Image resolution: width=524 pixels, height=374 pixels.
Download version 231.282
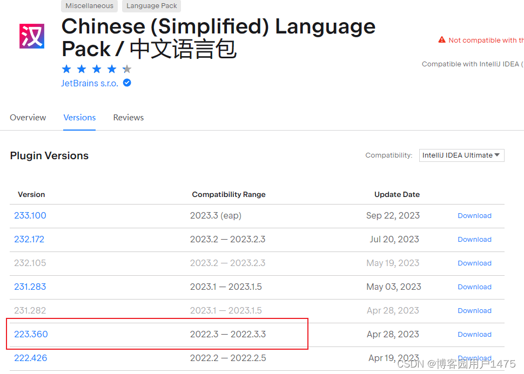(474, 310)
